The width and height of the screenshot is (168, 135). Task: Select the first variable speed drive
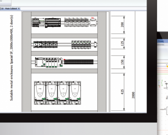pyautogui.click(x=40, y=93)
